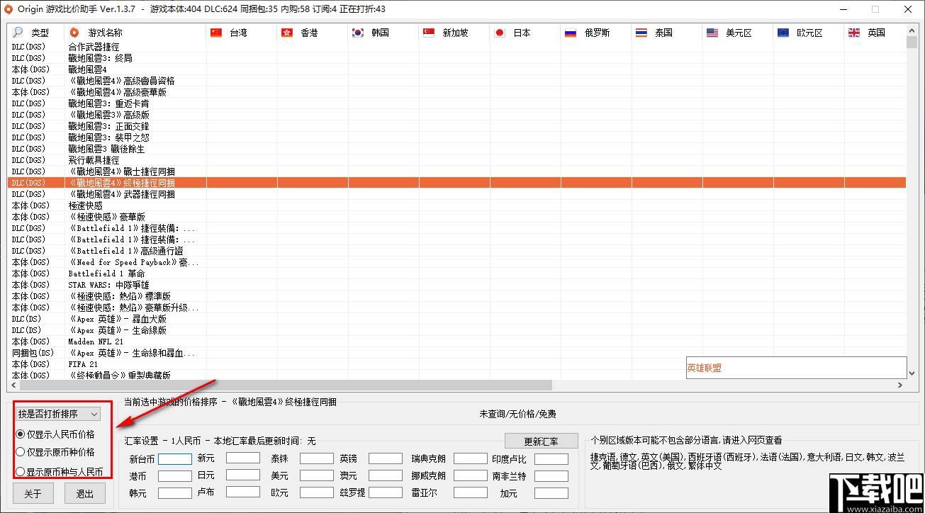Select the 俄罗斯 flag icon
Image resolution: width=925 pixels, height=513 pixels.
[571, 32]
